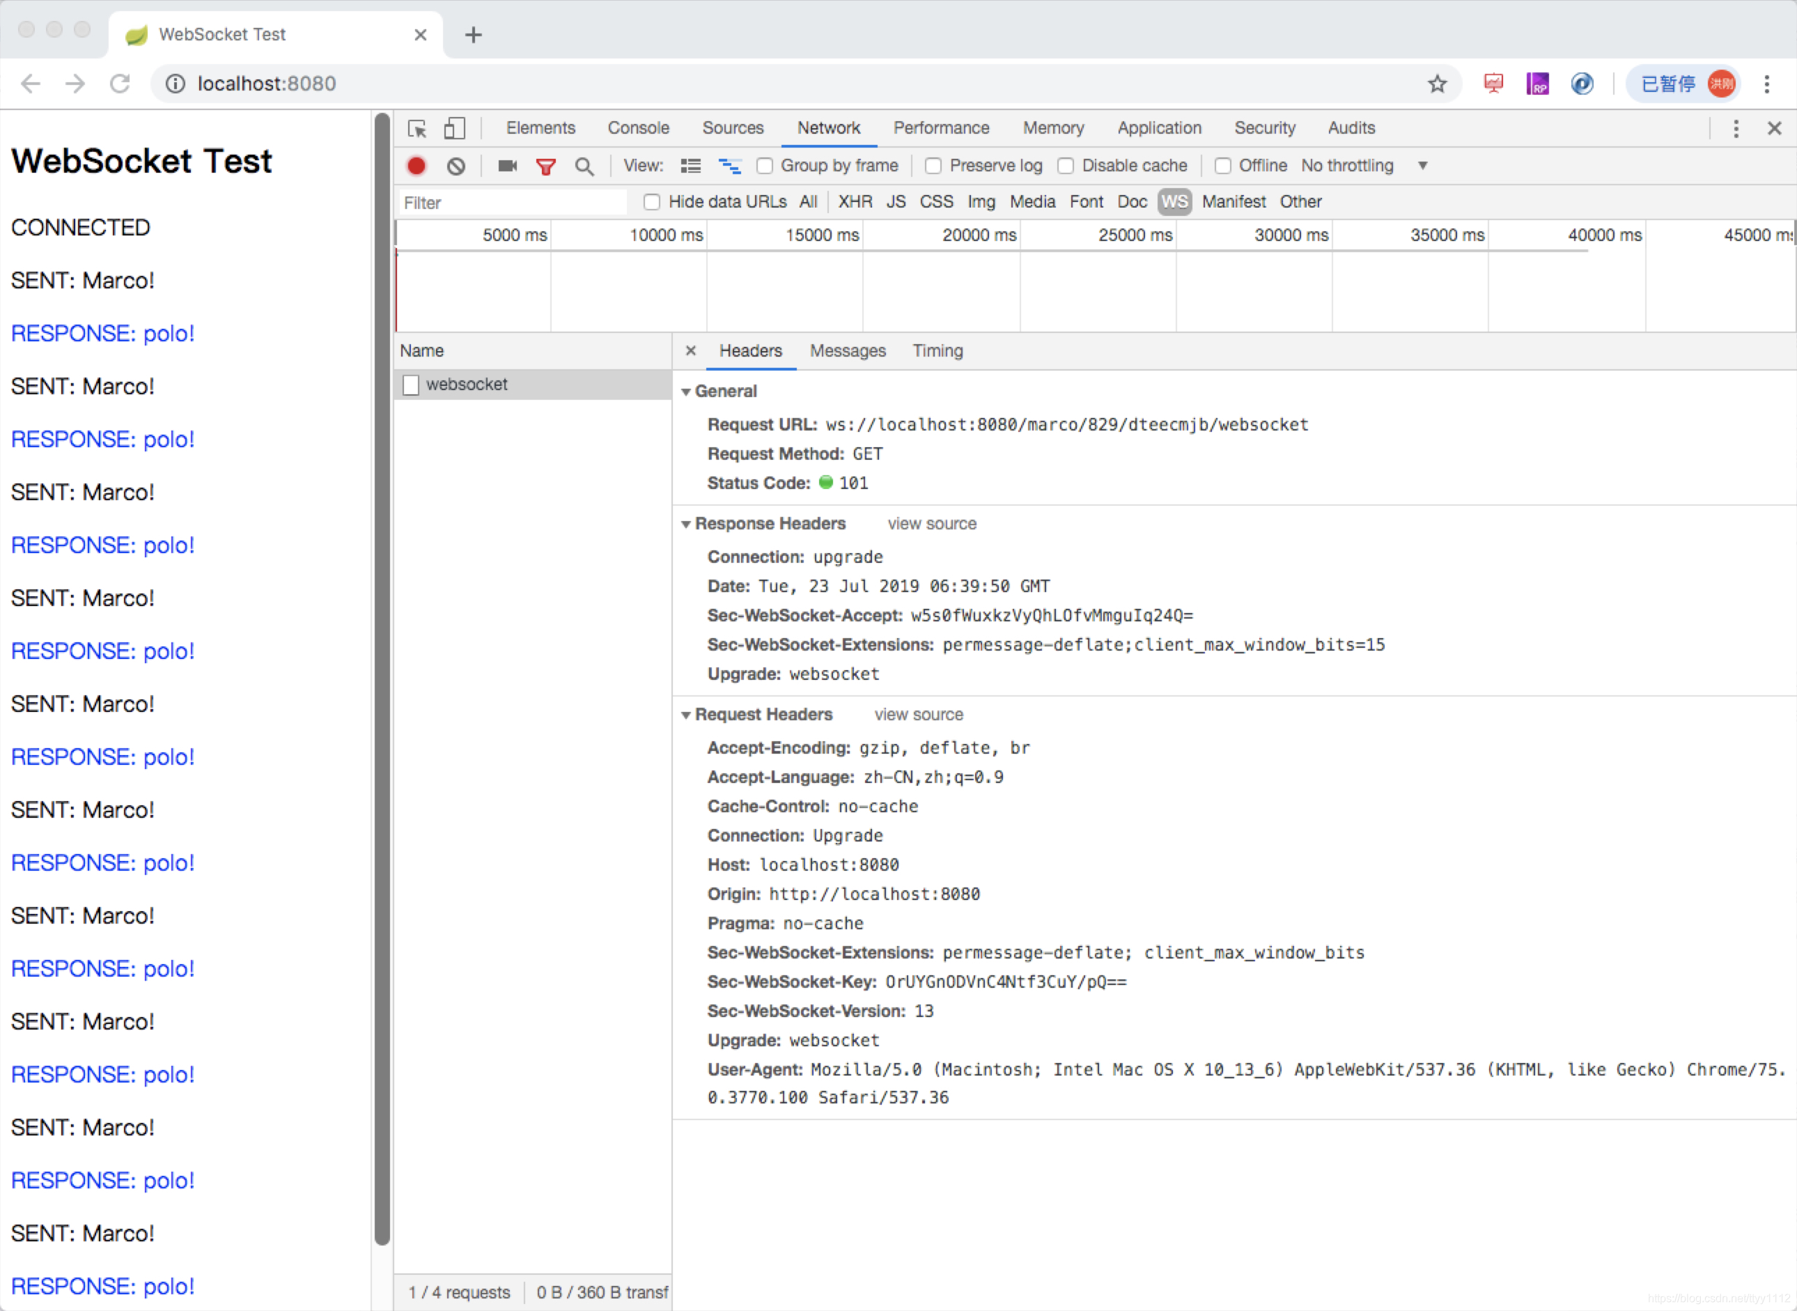
Task: Click the browser back arrow
Action: 30,84
